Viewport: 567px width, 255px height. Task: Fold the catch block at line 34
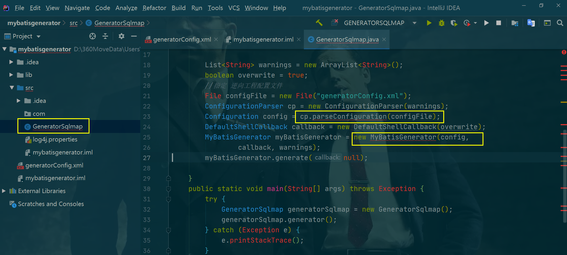(x=168, y=230)
